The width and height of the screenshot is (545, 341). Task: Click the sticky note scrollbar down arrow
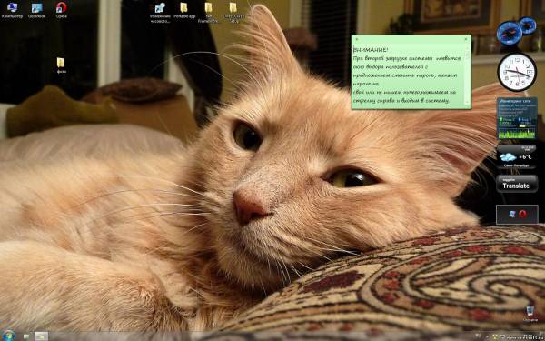(467, 102)
